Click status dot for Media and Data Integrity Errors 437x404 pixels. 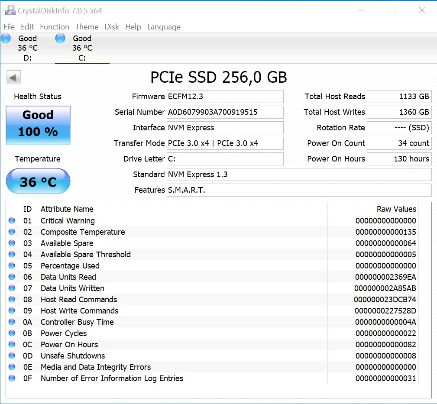pyautogui.click(x=12, y=367)
